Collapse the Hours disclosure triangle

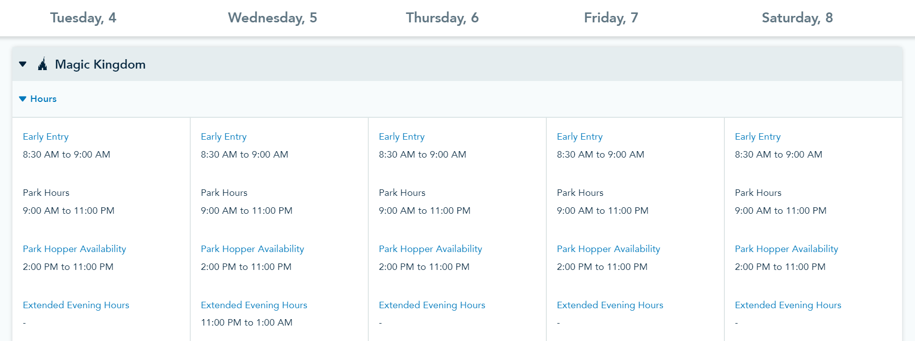click(x=22, y=99)
